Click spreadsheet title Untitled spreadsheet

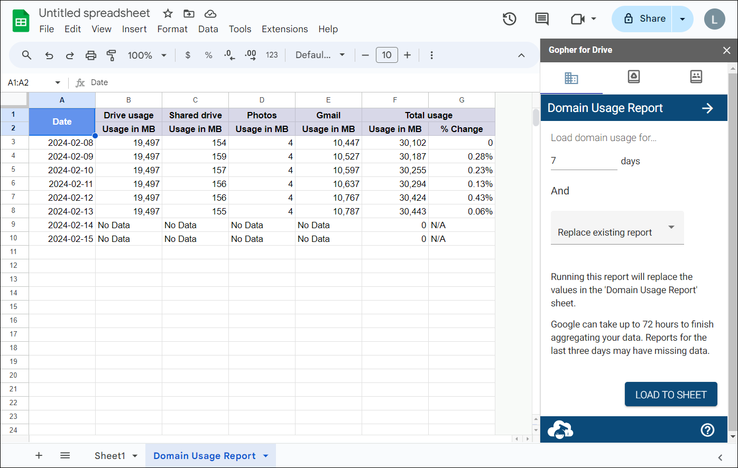(x=94, y=13)
